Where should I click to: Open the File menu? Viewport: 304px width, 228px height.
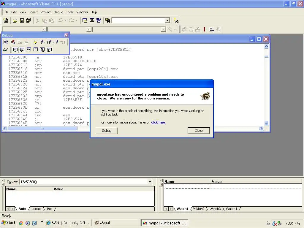click(x=6, y=12)
